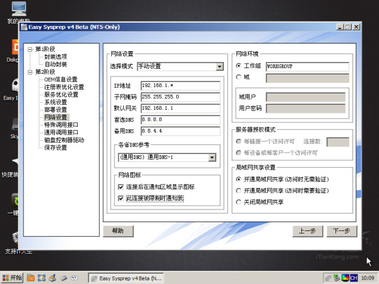
Task: Select 注册表优化设置 in the tree
Action: click(x=64, y=87)
